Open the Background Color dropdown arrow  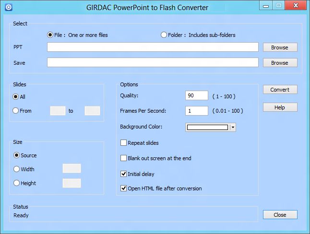click(233, 127)
